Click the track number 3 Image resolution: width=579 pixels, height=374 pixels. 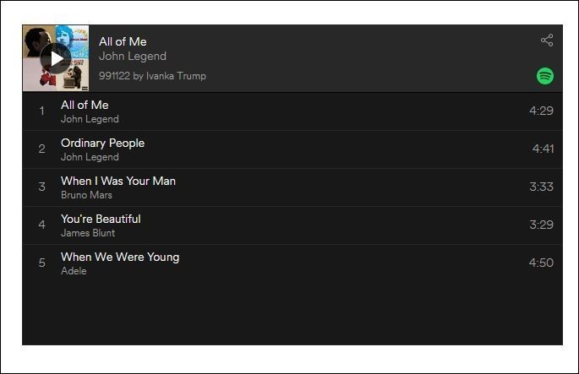[41, 187]
